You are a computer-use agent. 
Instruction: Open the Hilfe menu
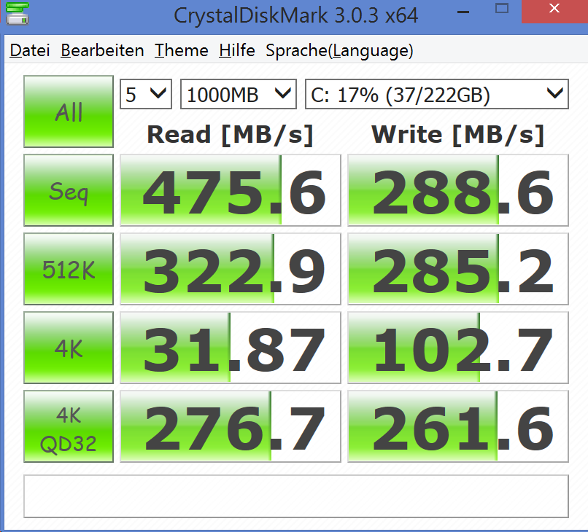(x=236, y=50)
